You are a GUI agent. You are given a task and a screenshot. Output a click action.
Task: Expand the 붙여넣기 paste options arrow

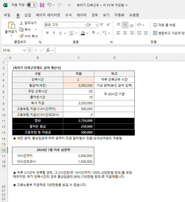[11, 35]
